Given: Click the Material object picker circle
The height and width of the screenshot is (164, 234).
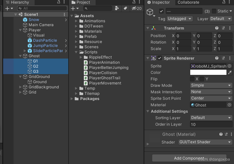Looking at the screenshot, I should click(x=229, y=105).
